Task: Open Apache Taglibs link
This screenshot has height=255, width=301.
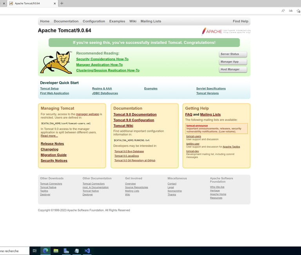Action: coord(231,147)
